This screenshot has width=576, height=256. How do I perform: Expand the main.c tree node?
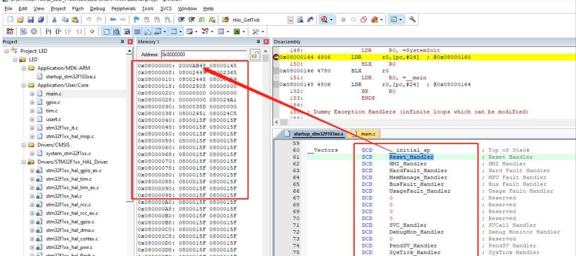pos(32,94)
